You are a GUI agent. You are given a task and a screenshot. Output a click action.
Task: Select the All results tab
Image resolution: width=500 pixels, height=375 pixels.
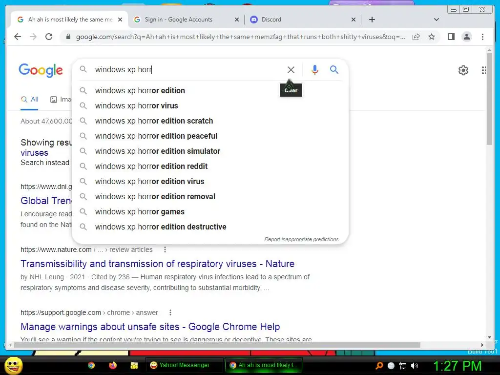pyautogui.click(x=30, y=100)
